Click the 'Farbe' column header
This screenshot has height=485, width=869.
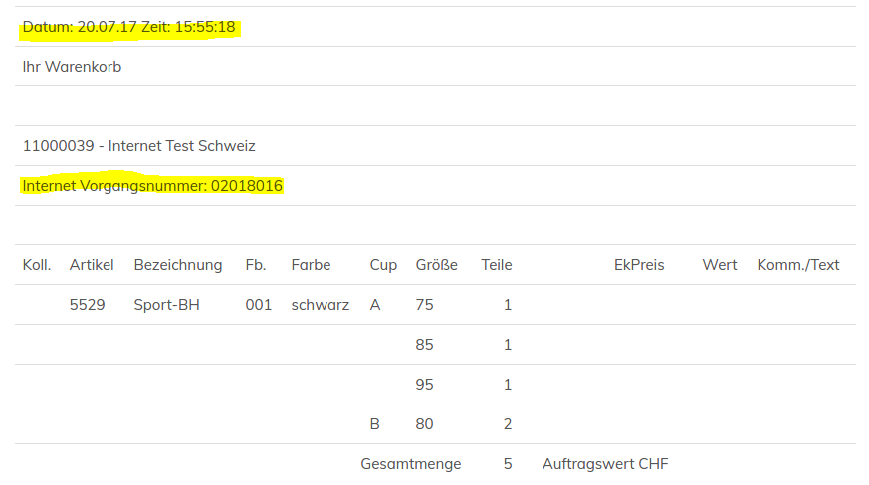tap(311, 265)
